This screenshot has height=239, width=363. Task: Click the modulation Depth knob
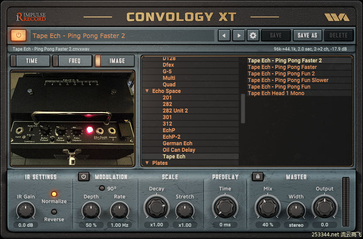tap(91, 211)
